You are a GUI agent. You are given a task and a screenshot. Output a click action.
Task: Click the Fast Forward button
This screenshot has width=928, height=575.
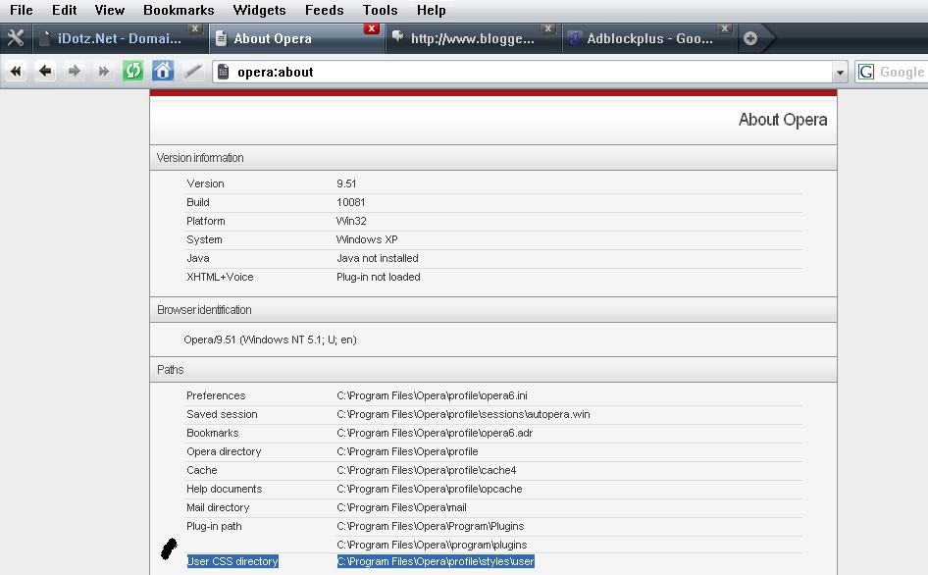[x=104, y=72]
